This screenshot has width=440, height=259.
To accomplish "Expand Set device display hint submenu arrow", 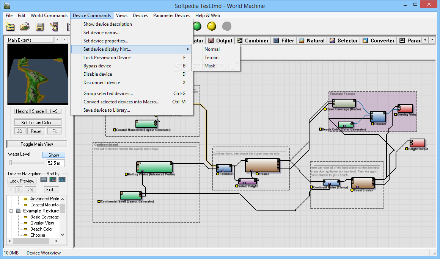I will [x=188, y=49].
